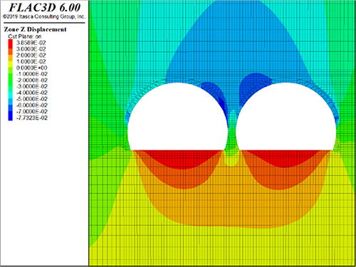Viewport: 356px width, 267px height.
Task: Click the legend value 0.0000E+00
Action: 31,68
